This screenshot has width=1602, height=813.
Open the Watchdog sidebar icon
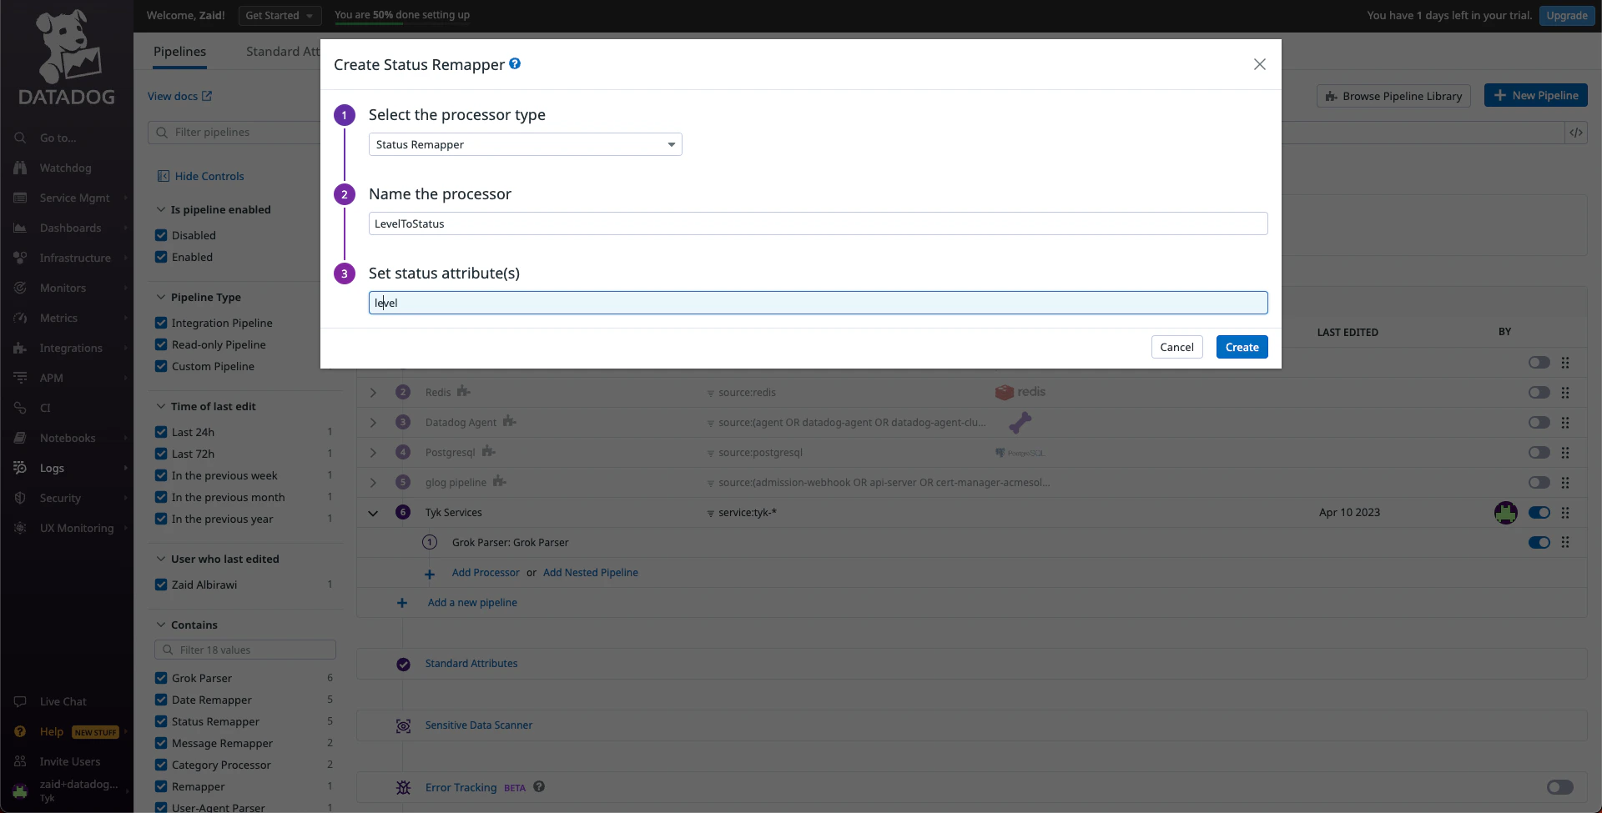(20, 168)
